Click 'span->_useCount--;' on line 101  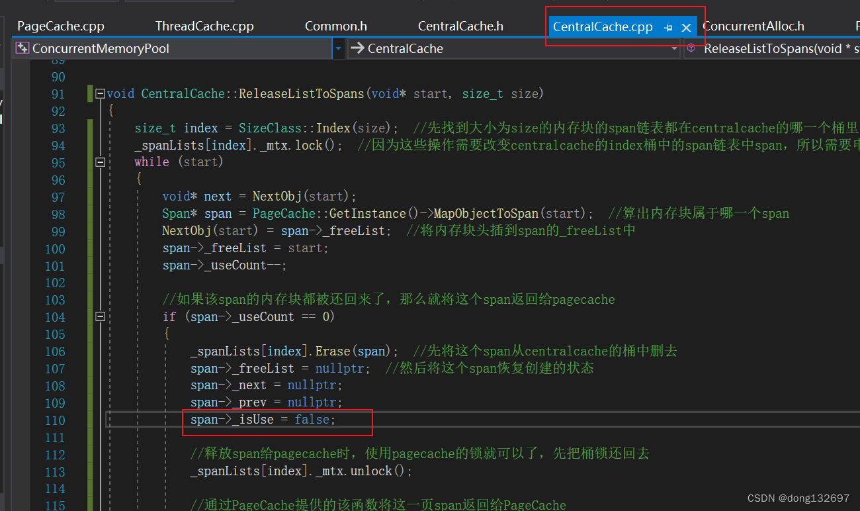pyautogui.click(x=224, y=265)
